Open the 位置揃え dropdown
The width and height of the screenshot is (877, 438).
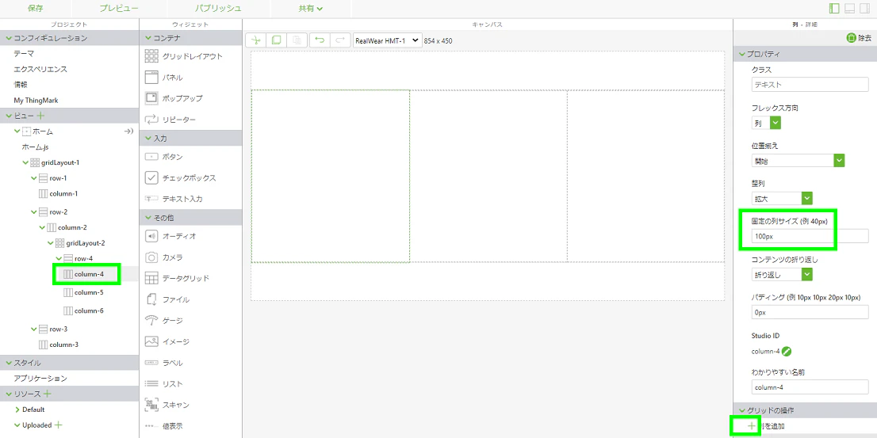[x=839, y=160]
